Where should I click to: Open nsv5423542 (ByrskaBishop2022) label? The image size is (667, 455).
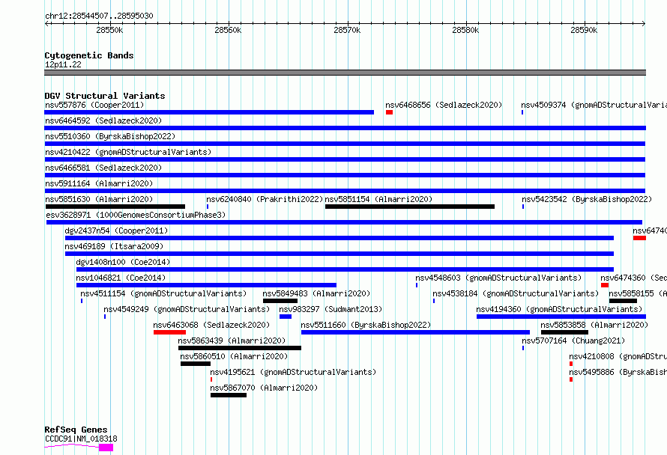[587, 199]
